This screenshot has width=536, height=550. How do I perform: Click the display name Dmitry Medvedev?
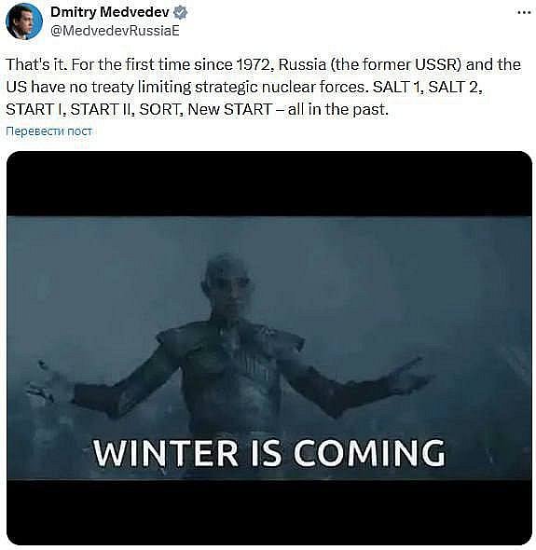click(x=110, y=12)
